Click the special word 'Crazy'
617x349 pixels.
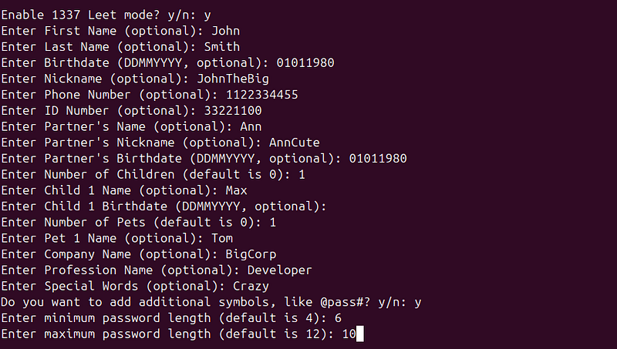click(x=251, y=286)
